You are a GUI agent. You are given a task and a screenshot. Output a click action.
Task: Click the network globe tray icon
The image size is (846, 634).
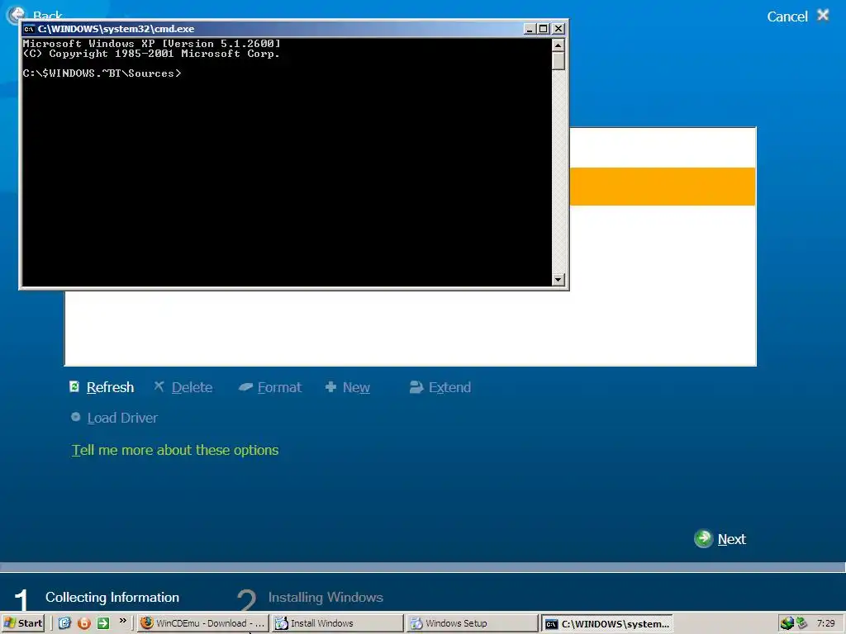tap(787, 624)
